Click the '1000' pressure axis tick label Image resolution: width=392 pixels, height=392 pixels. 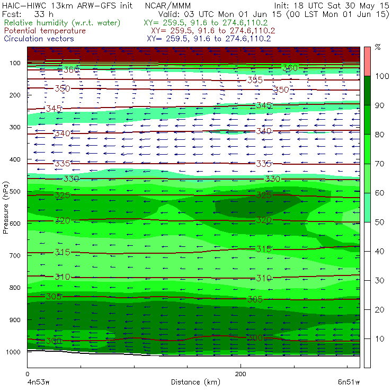click(13, 352)
